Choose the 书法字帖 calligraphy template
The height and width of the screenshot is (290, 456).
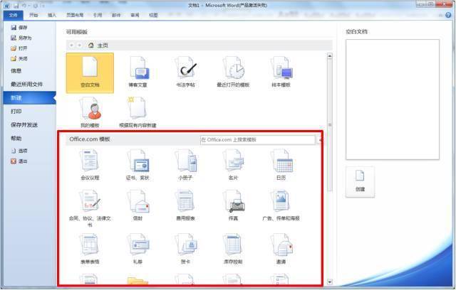pos(185,72)
